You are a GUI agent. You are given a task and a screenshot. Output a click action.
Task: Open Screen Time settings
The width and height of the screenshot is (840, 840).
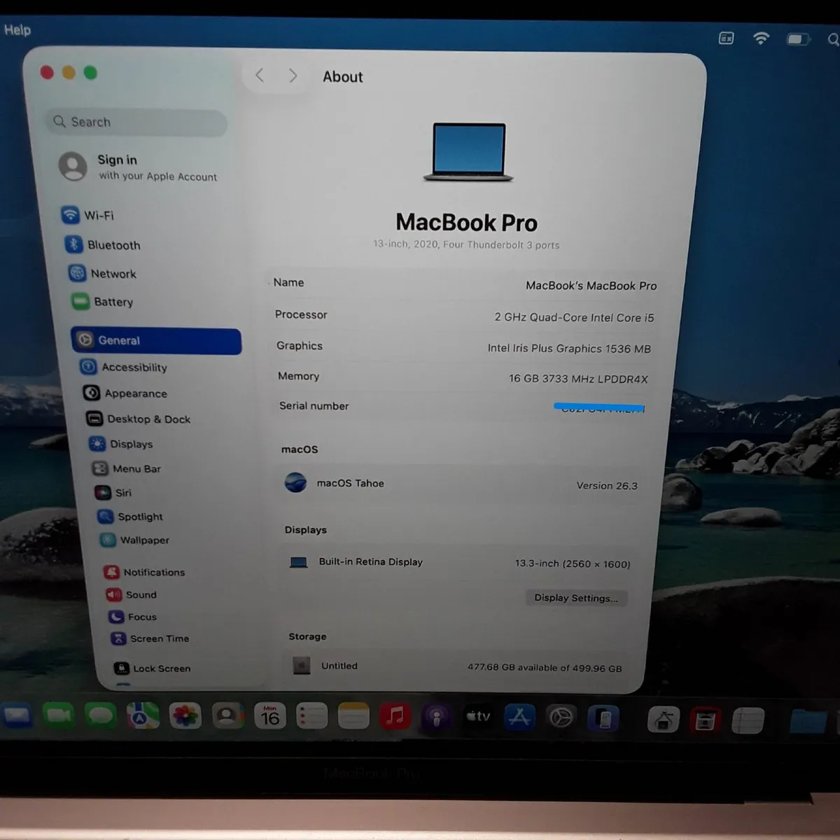(158, 638)
